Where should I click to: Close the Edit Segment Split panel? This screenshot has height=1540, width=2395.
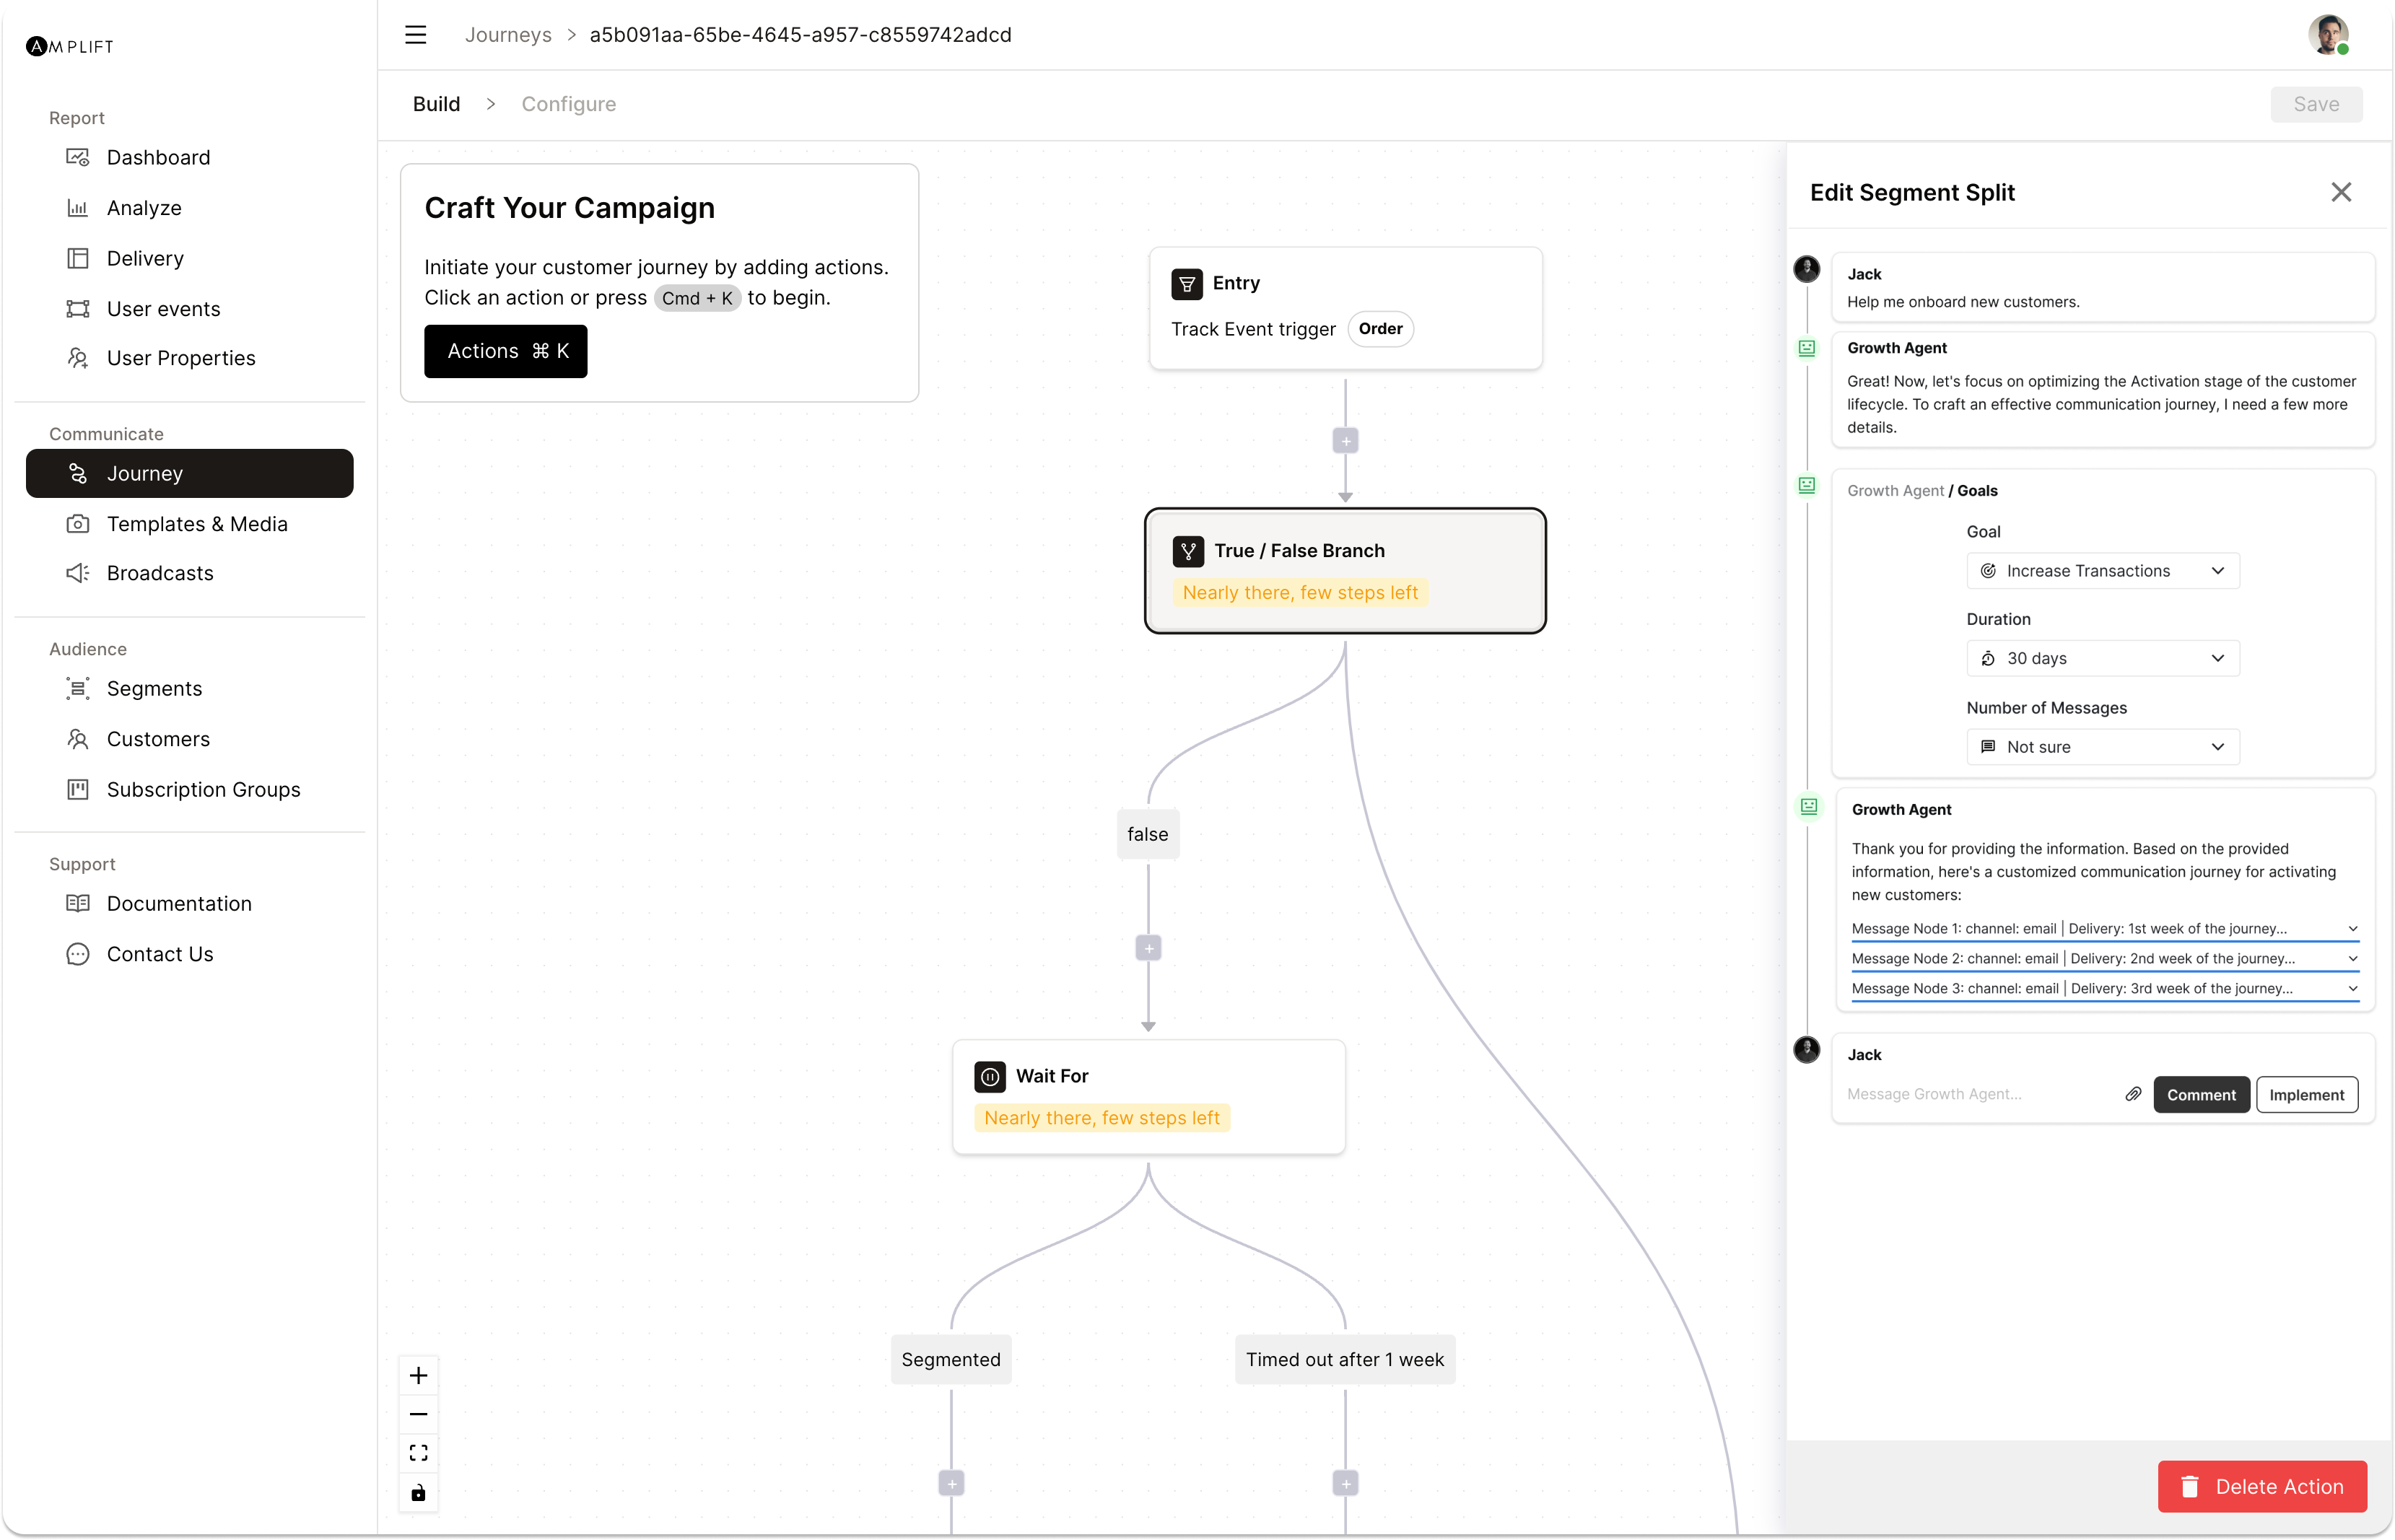click(x=2341, y=191)
